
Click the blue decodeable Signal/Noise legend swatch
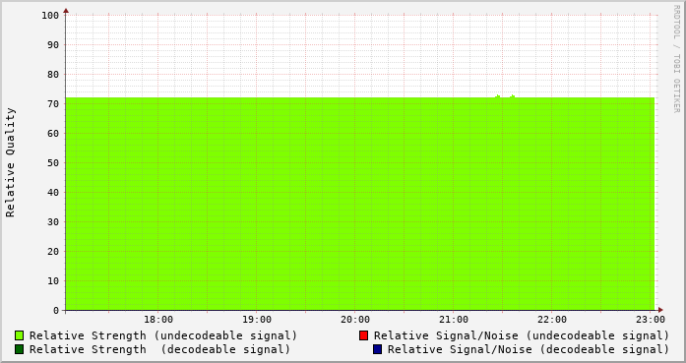378,349
